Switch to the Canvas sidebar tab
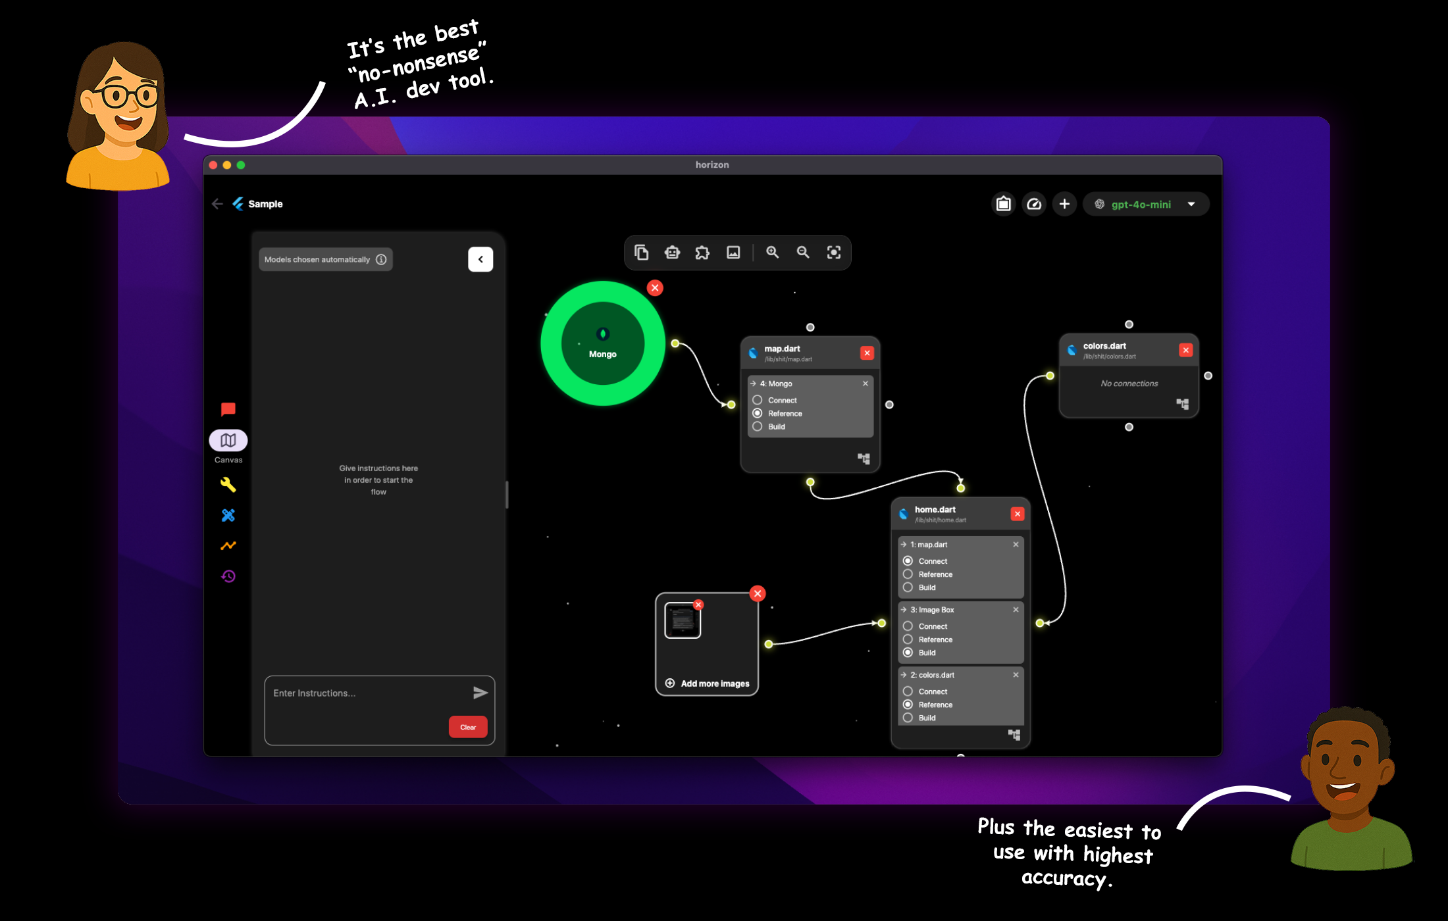 [x=228, y=441]
